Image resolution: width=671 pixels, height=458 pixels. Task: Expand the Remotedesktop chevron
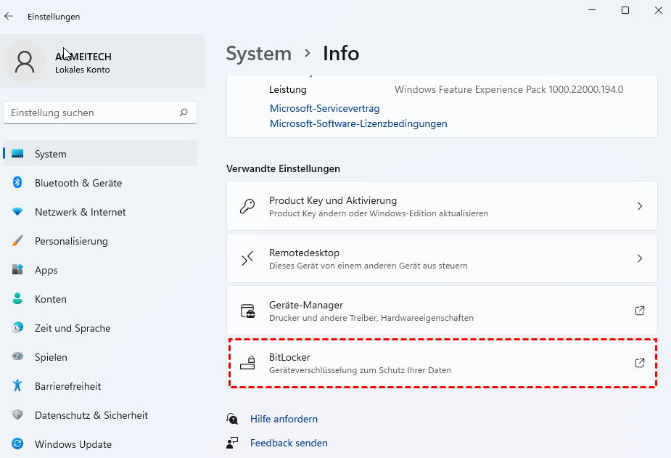point(640,258)
